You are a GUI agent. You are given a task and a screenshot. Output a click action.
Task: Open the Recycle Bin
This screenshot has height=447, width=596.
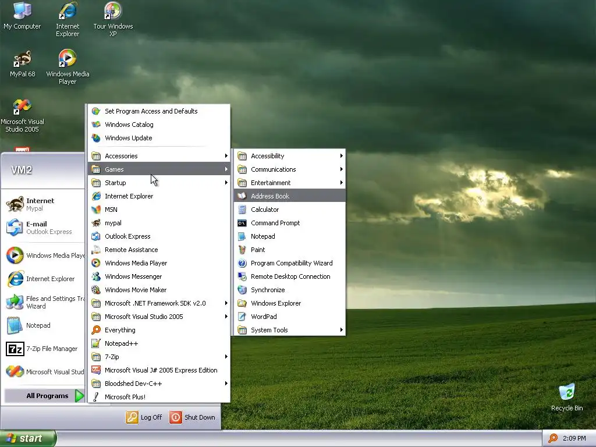click(x=567, y=398)
